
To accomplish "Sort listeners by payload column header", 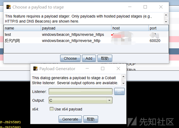I will (x=76, y=28).
